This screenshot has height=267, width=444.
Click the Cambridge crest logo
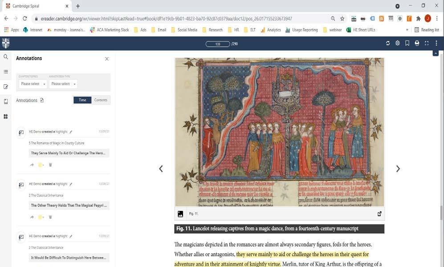6,43
